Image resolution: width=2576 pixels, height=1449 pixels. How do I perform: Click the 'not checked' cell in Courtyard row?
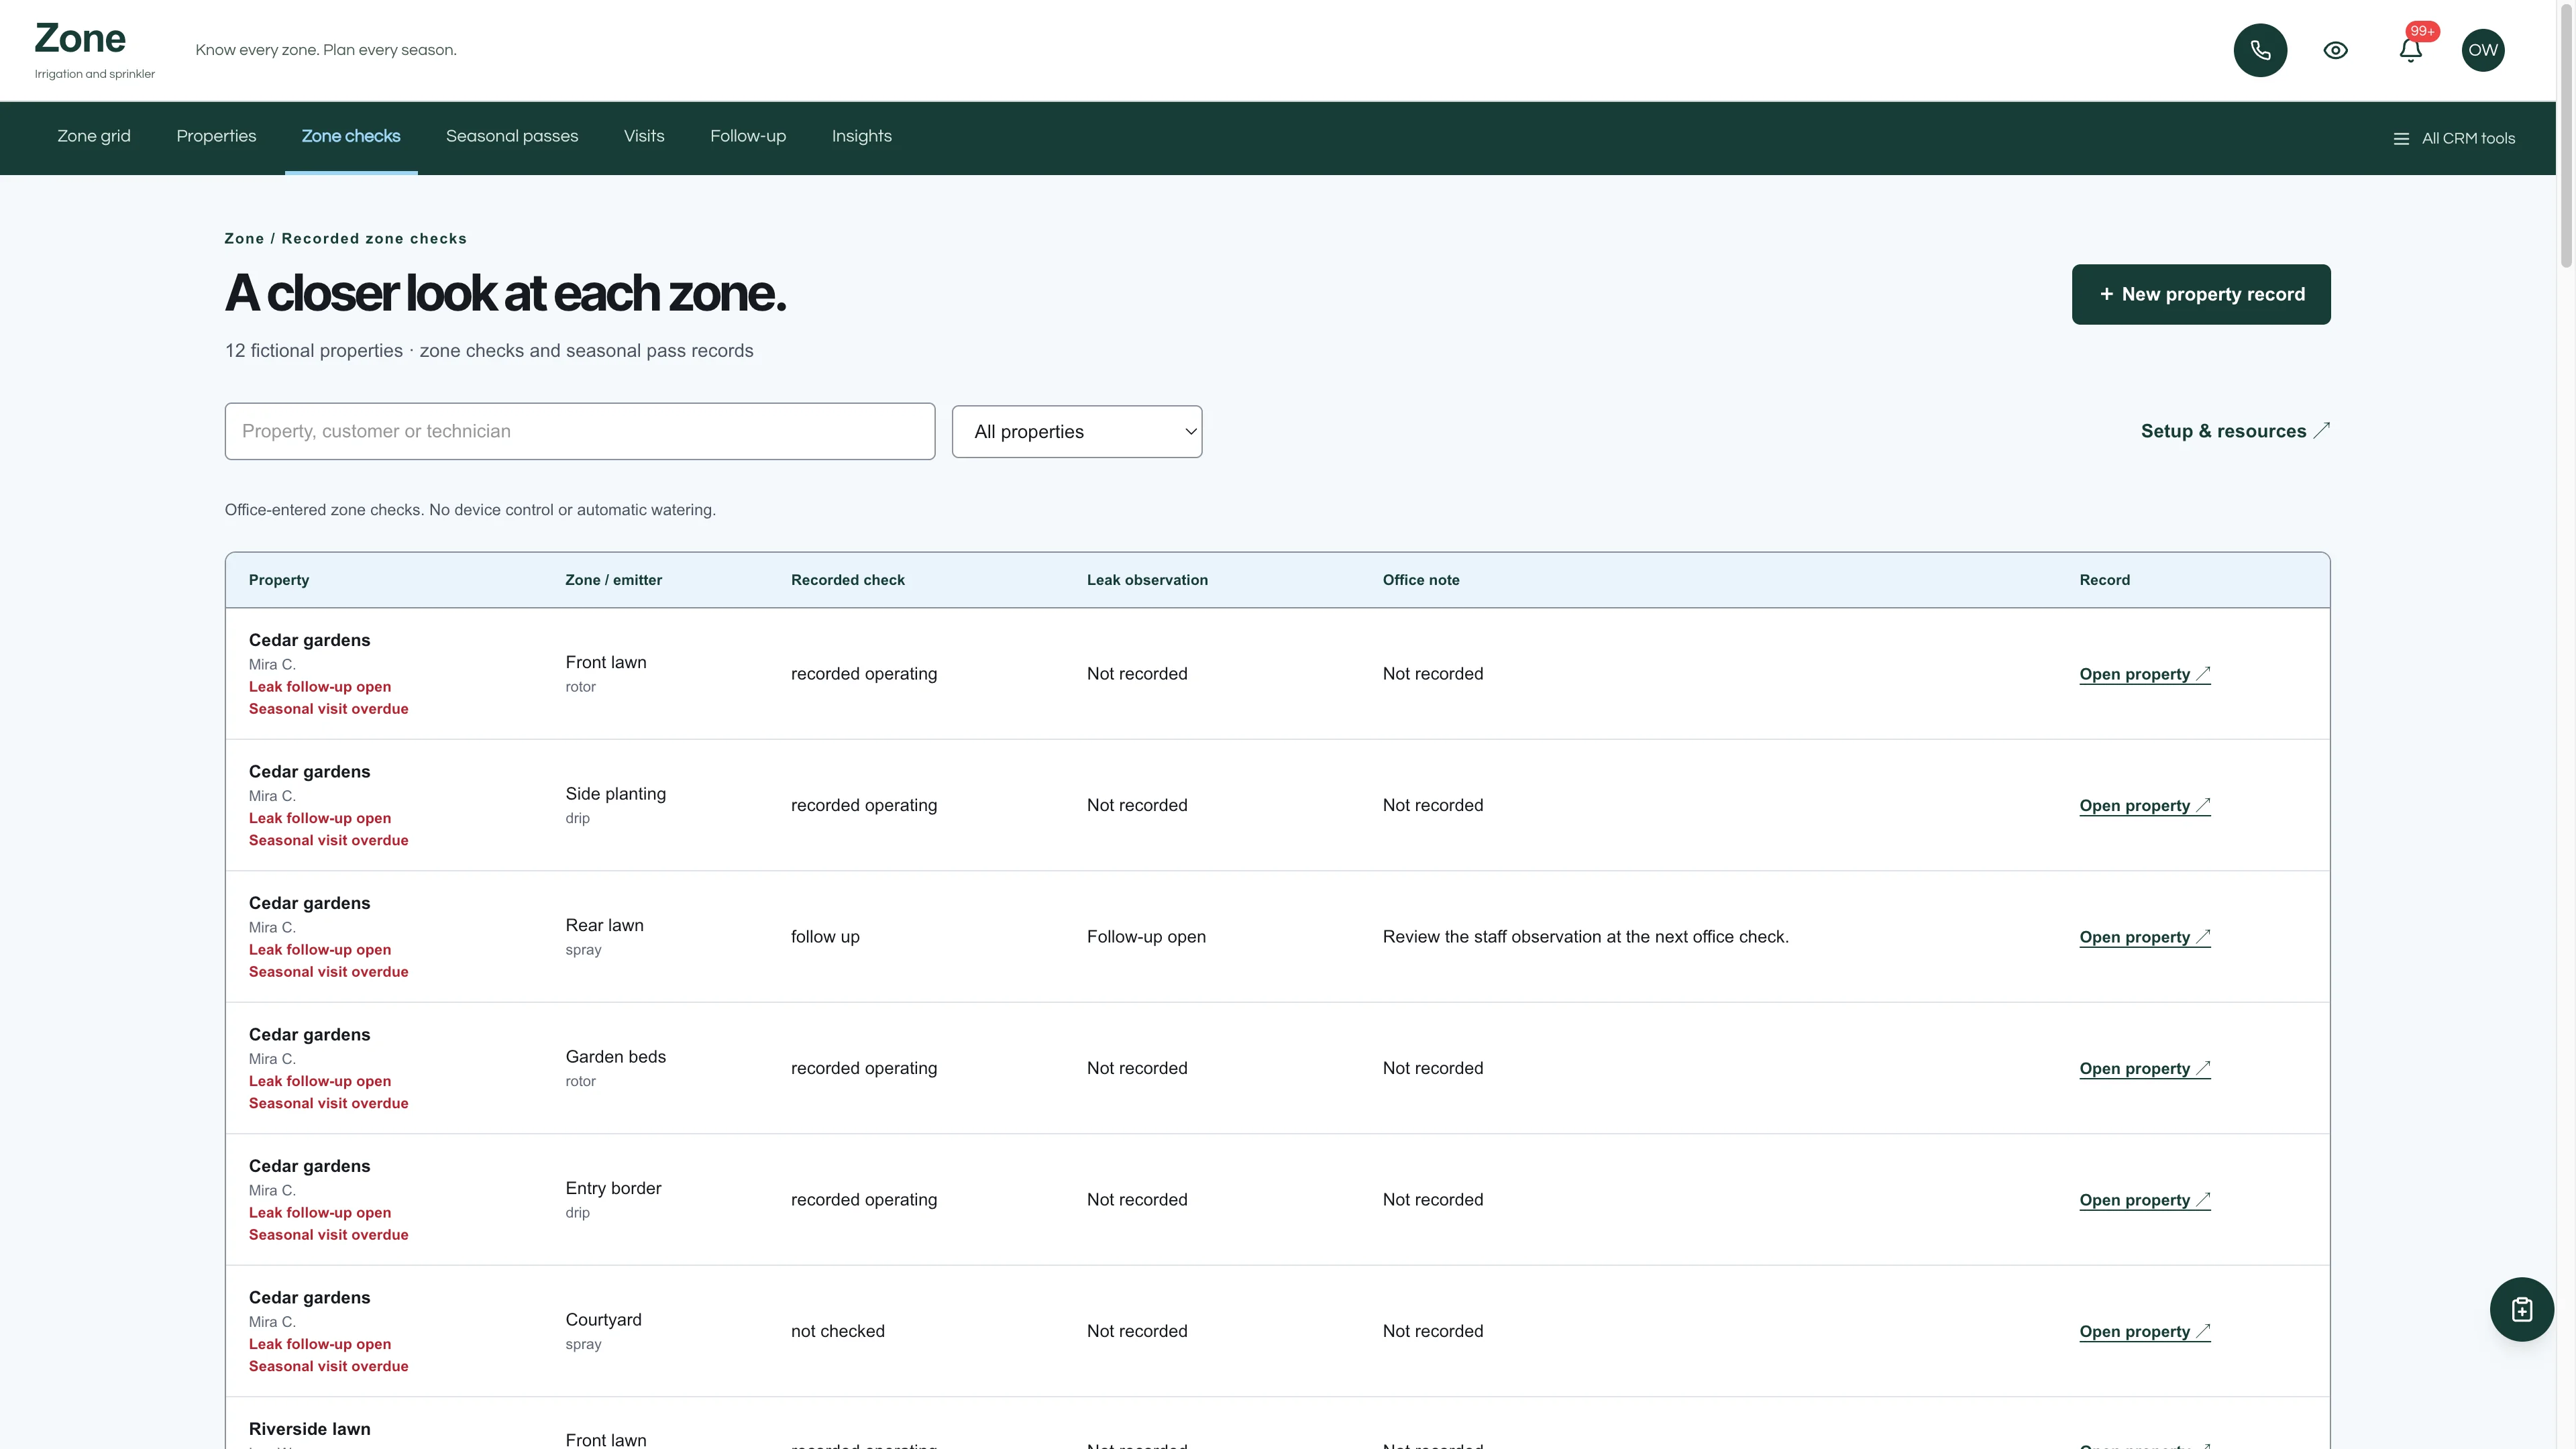[x=837, y=1332]
